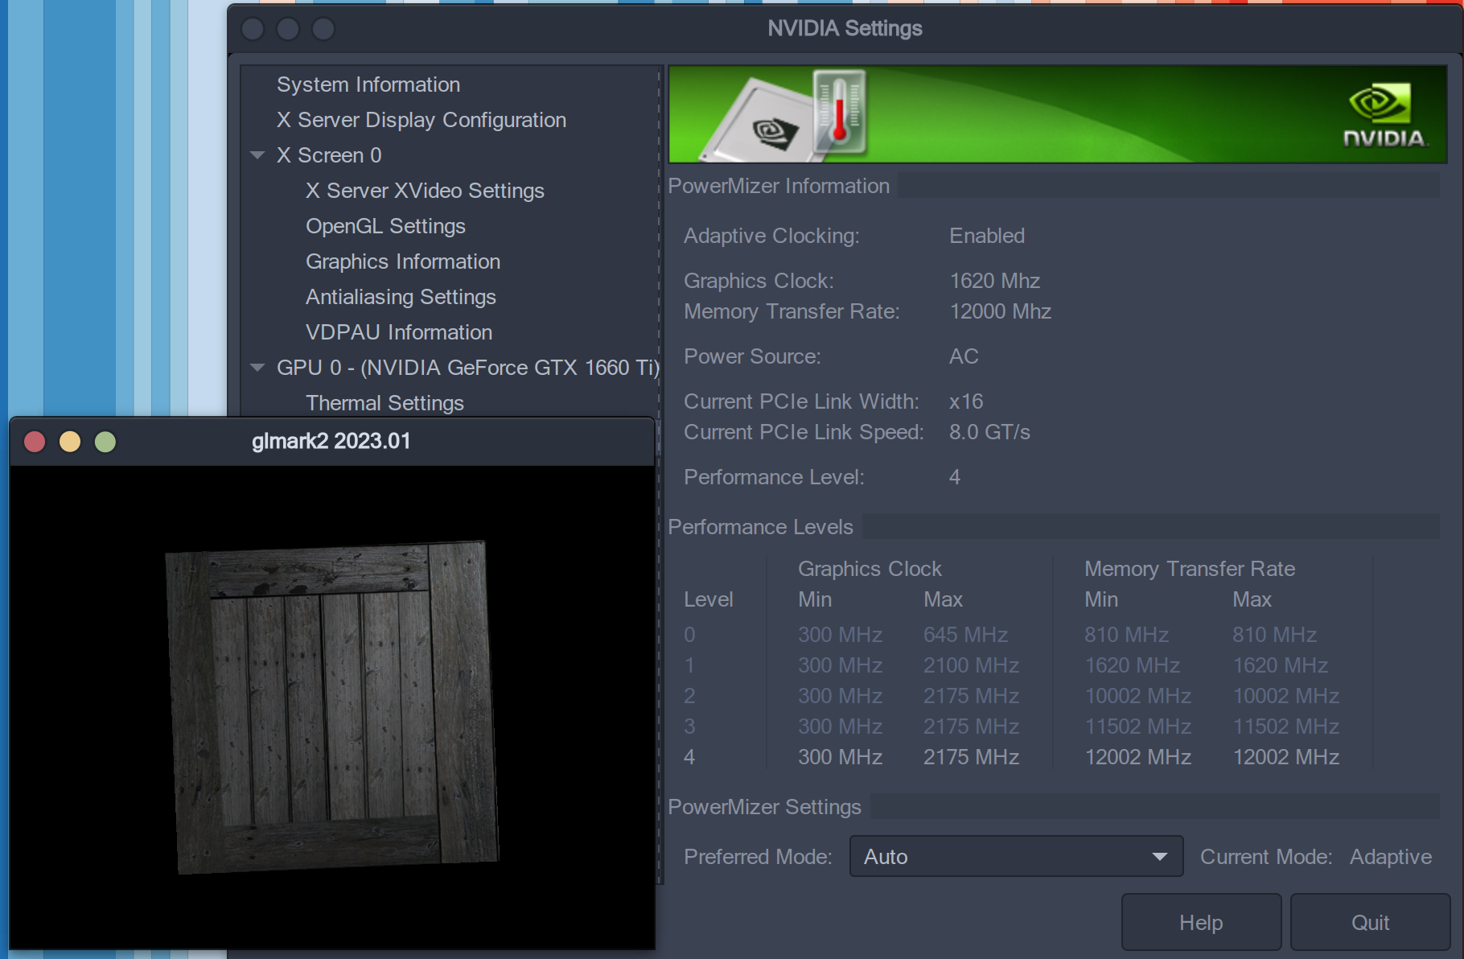Open OpenGL Settings page
Screen dimensions: 1464x959
(x=385, y=226)
